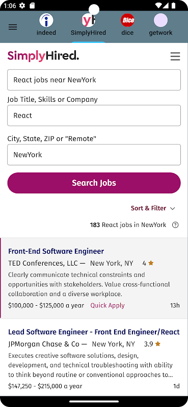Switch to the indeed tab

[x=46, y=25]
